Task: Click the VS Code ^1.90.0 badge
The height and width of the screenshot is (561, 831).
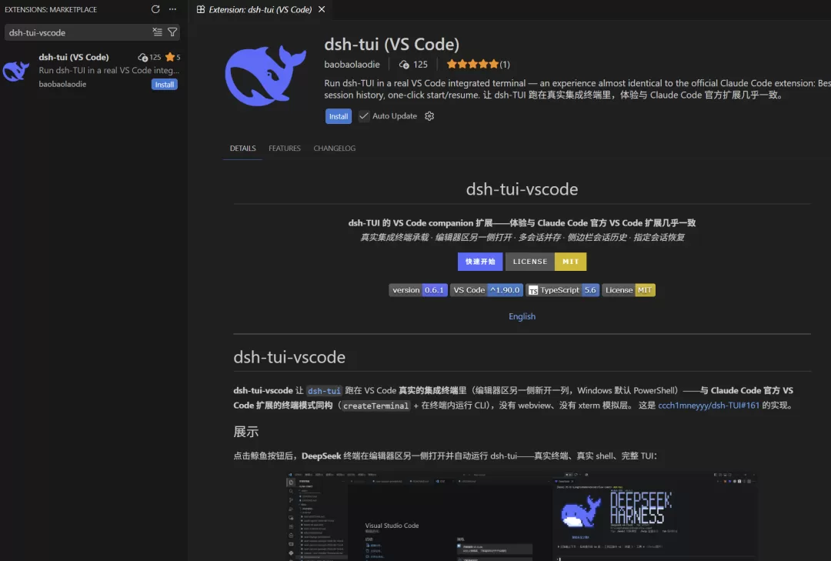Action: tap(486, 290)
